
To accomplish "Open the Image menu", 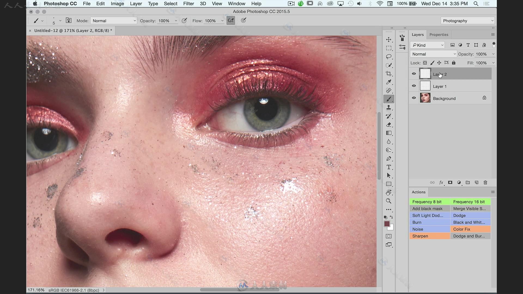I will [x=117, y=4].
